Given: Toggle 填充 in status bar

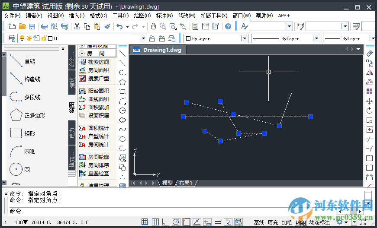Looking at the screenshot, I should click(273, 222).
